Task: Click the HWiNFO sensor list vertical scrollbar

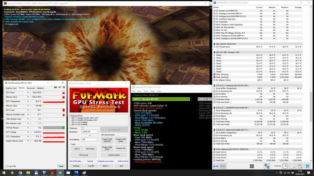Action: click(311, 84)
